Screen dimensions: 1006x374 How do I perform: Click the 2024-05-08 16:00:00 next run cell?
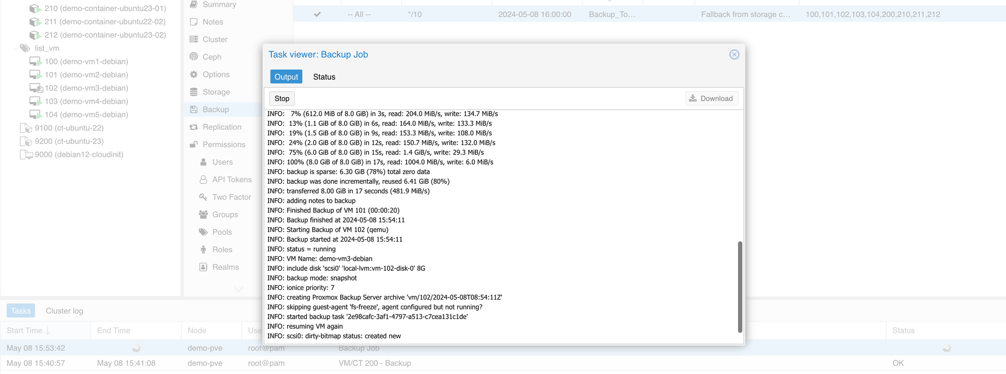point(535,15)
